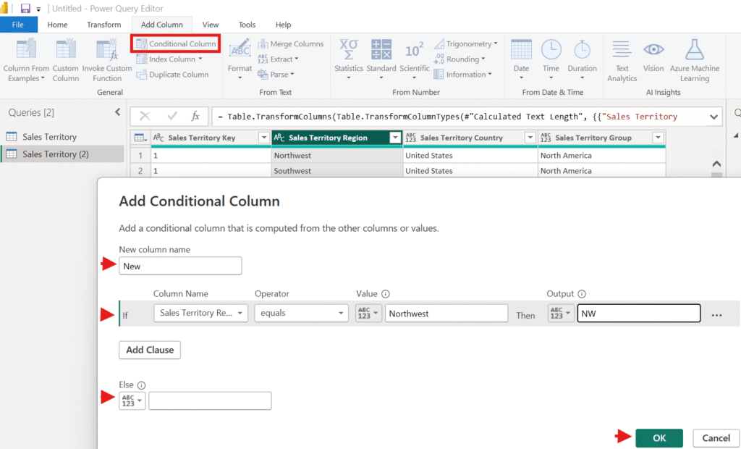Open Standard number operations

[381, 59]
